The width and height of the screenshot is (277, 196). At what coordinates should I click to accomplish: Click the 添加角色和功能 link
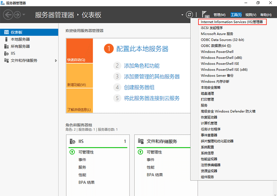click(x=142, y=66)
